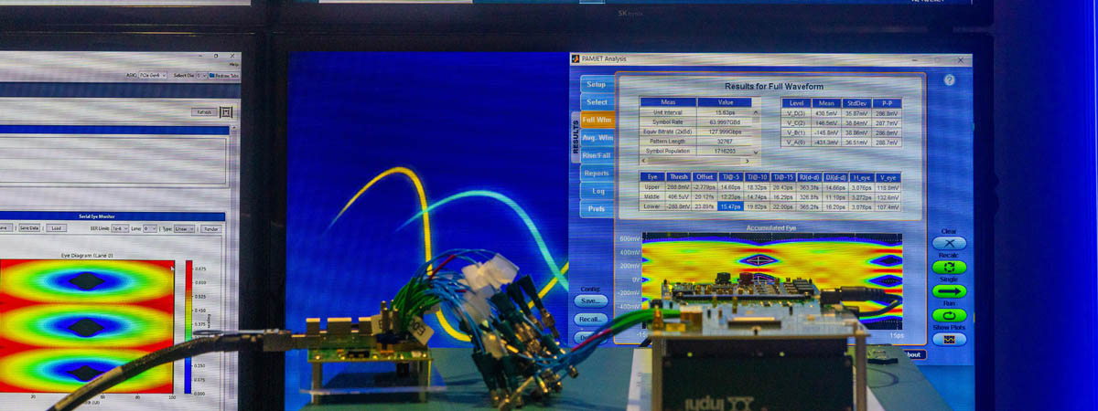Open the BER Limit dropdown
This screenshot has height=411, width=1098.
120,228
